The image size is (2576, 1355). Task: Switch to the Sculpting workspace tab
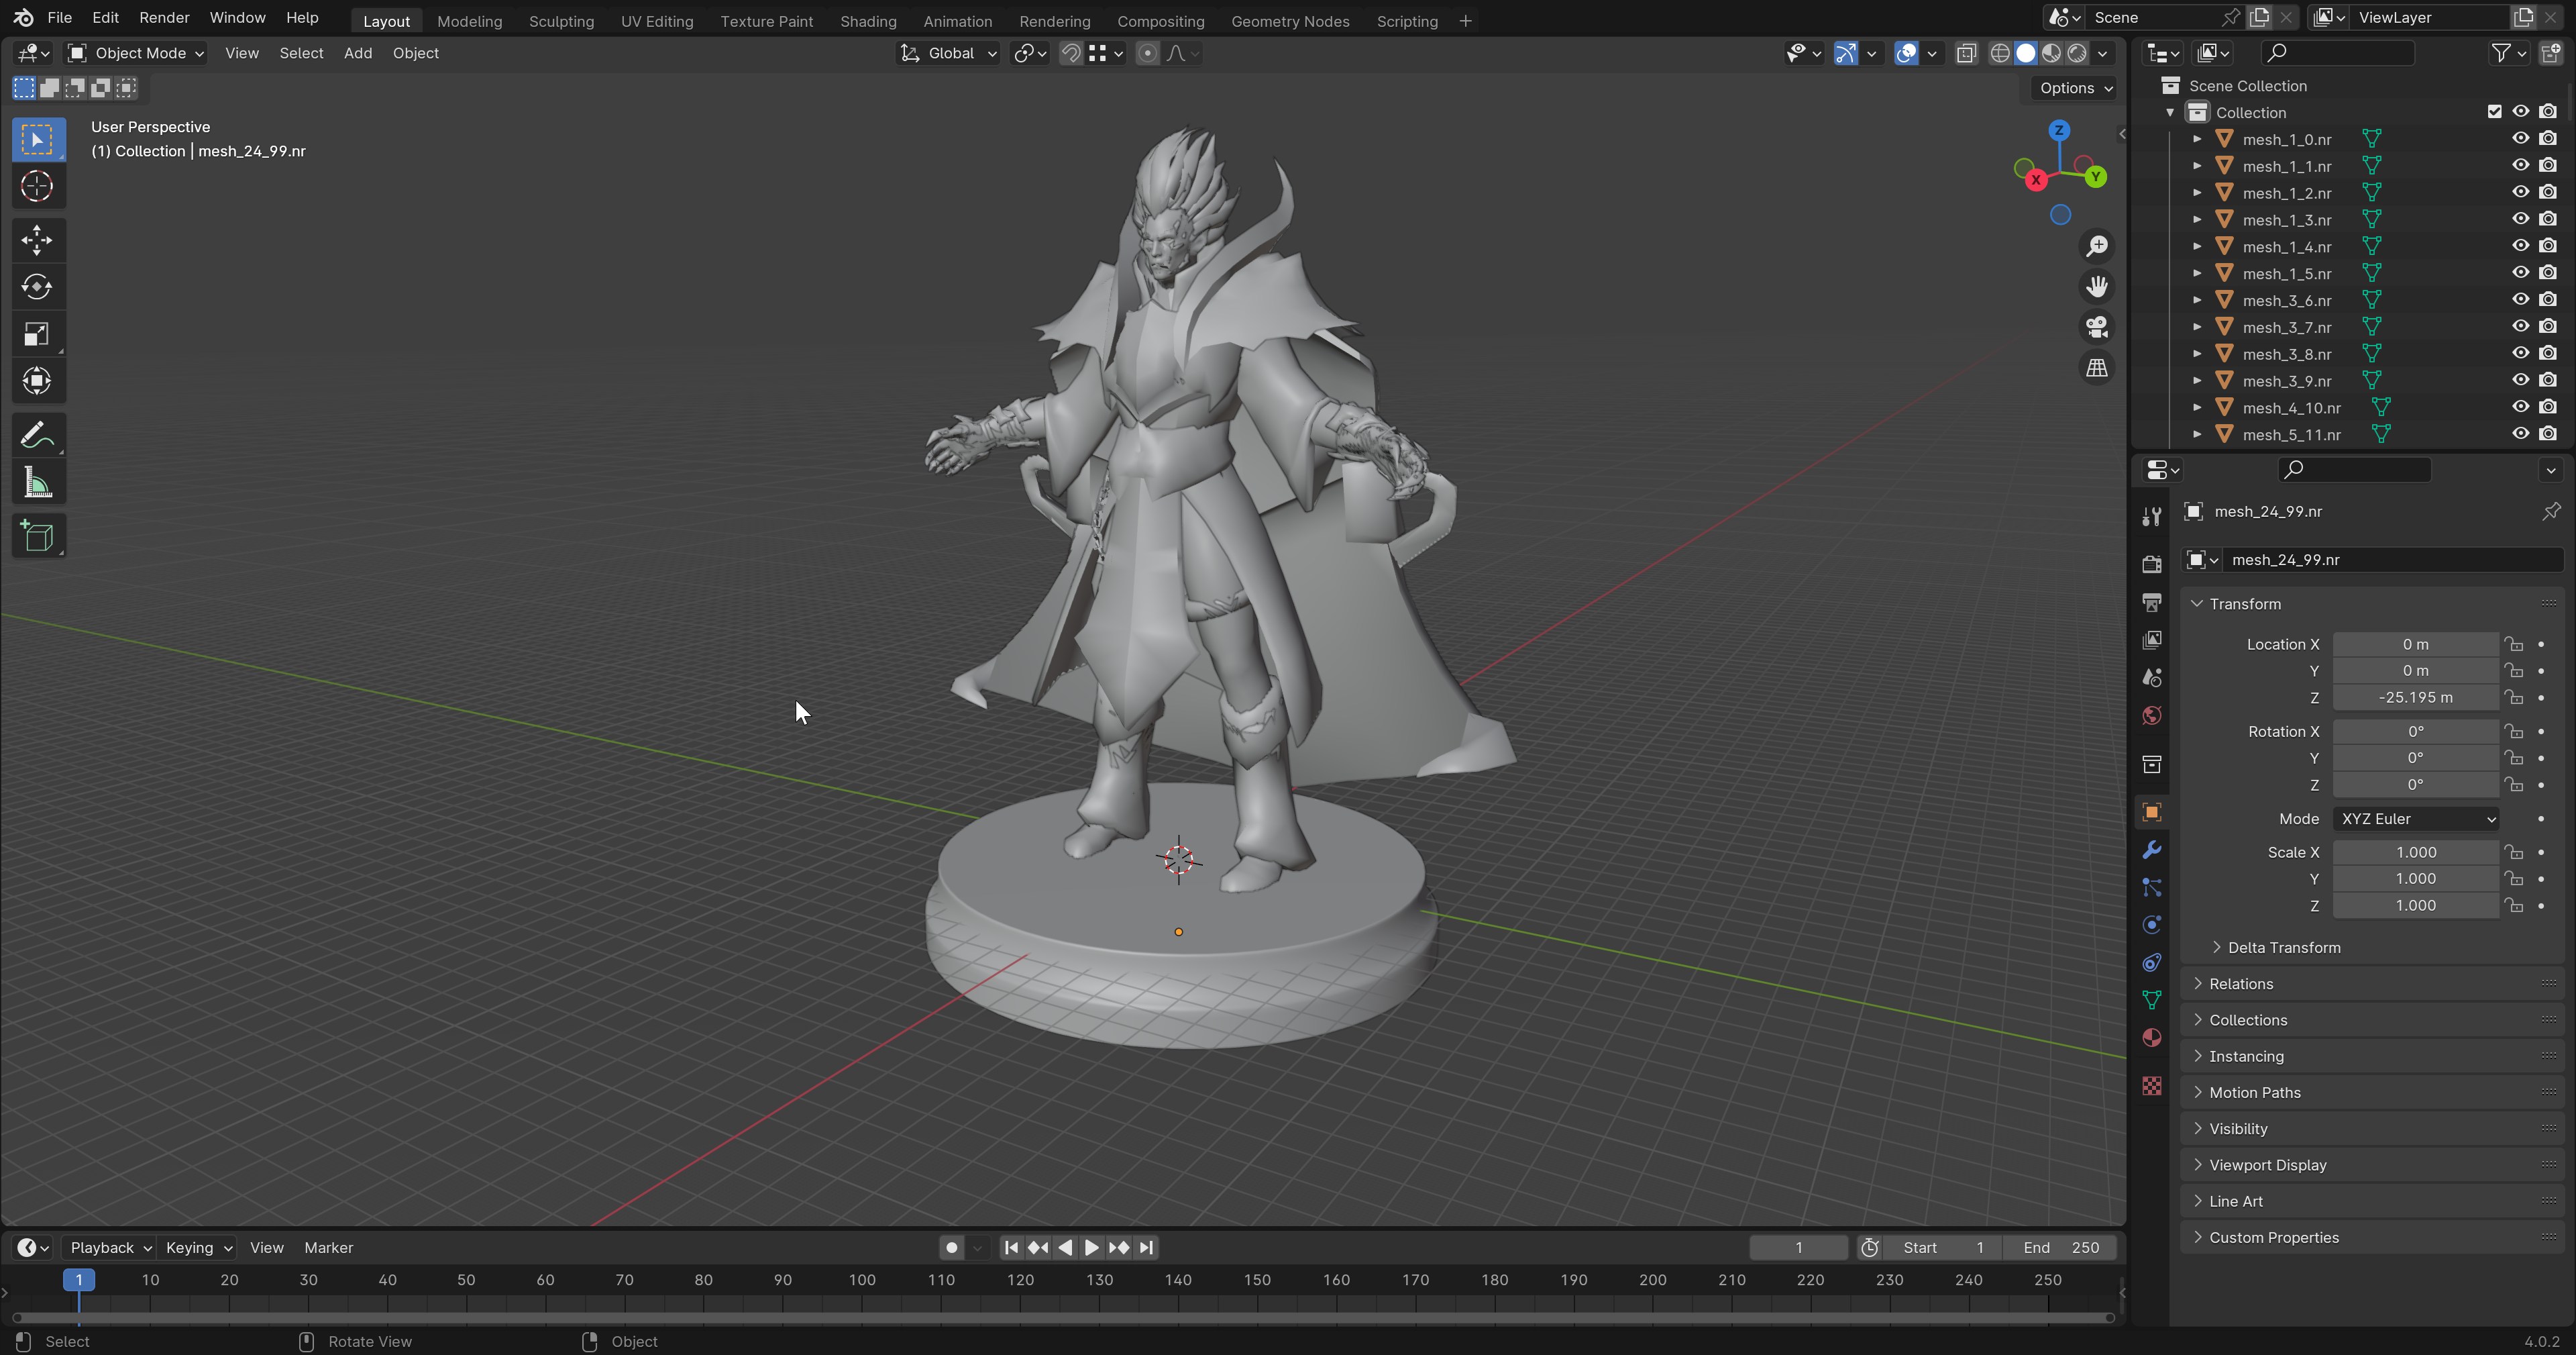pyautogui.click(x=561, y=21)
